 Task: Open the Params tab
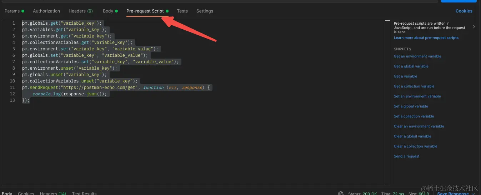click(14, 11)
